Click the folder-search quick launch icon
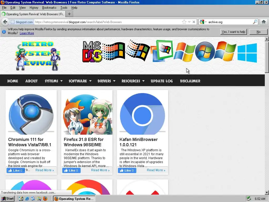This screenshot has width=269, height=202. coord(39,199)
